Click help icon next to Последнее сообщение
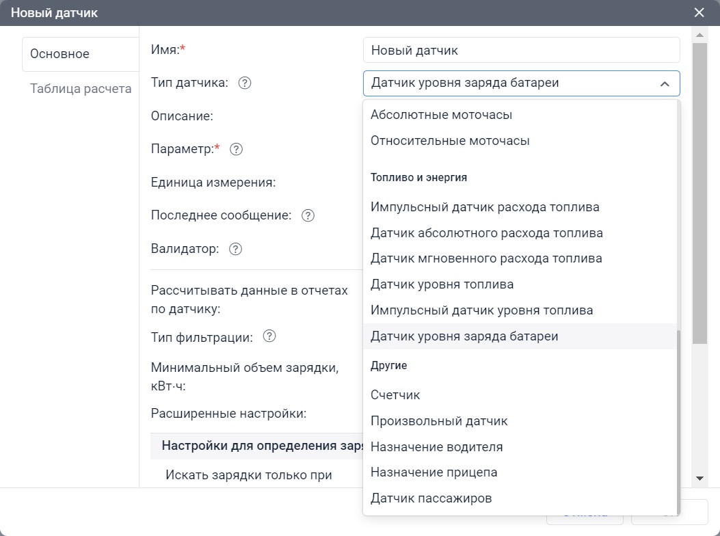This screenshot has width=720, height=536. tap(308, 216)
